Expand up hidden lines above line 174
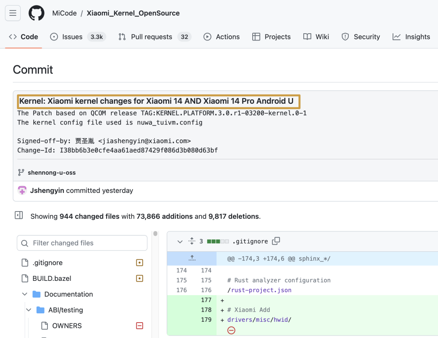 tap(192, 258)
